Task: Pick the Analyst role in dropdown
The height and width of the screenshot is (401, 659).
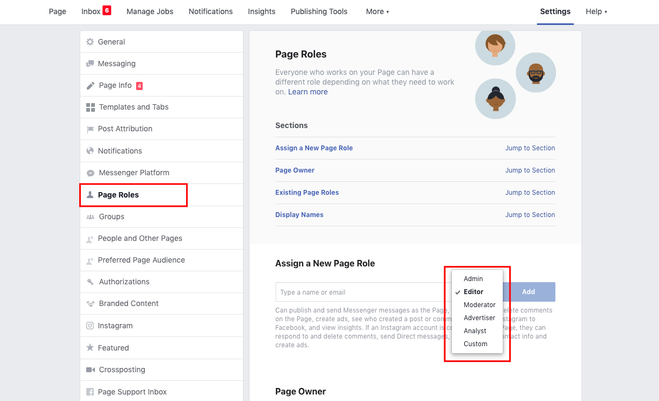Action: click(x=475, y=331)
